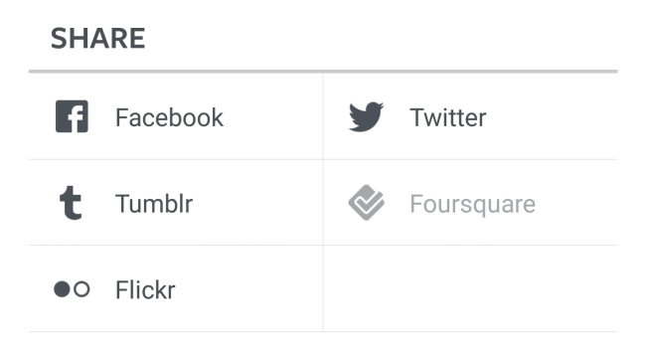Click the Twitter bird icon
Image resolution: width=646 pixels, height=362 pixels.
click(x=366, y=116)
